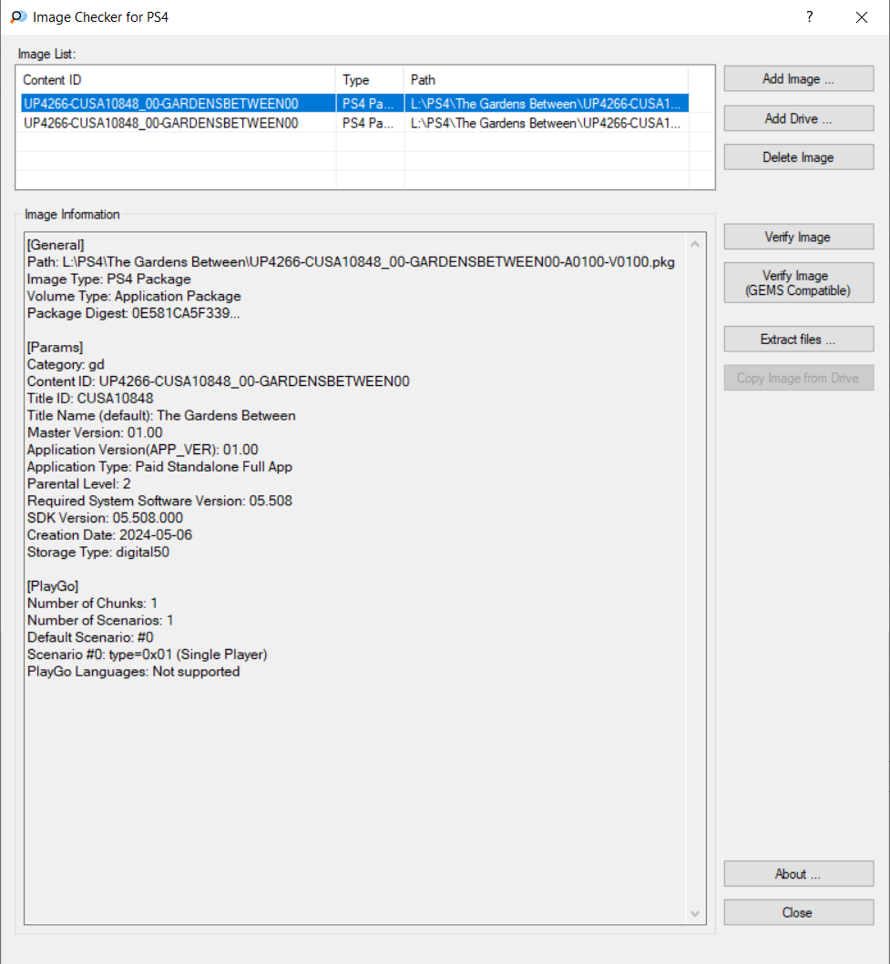This screenshot has height=964, width=890.
Task: Click the Creation Date: 2024-05-06 line
Action: [109, 535]
